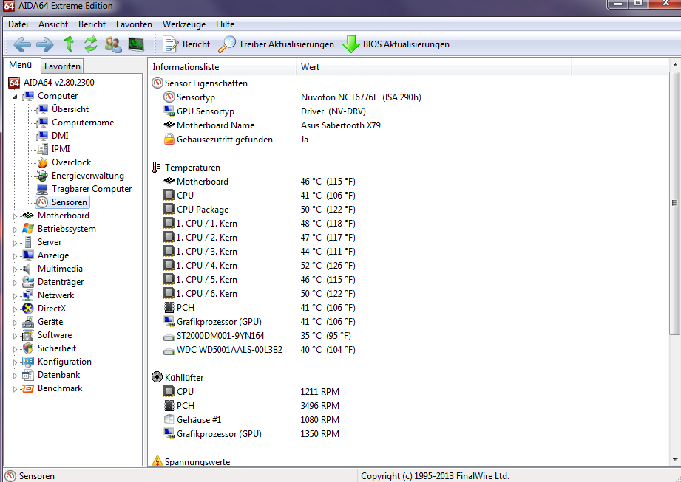
Task: Open the Favoriten menu
Action: (134, 24)
